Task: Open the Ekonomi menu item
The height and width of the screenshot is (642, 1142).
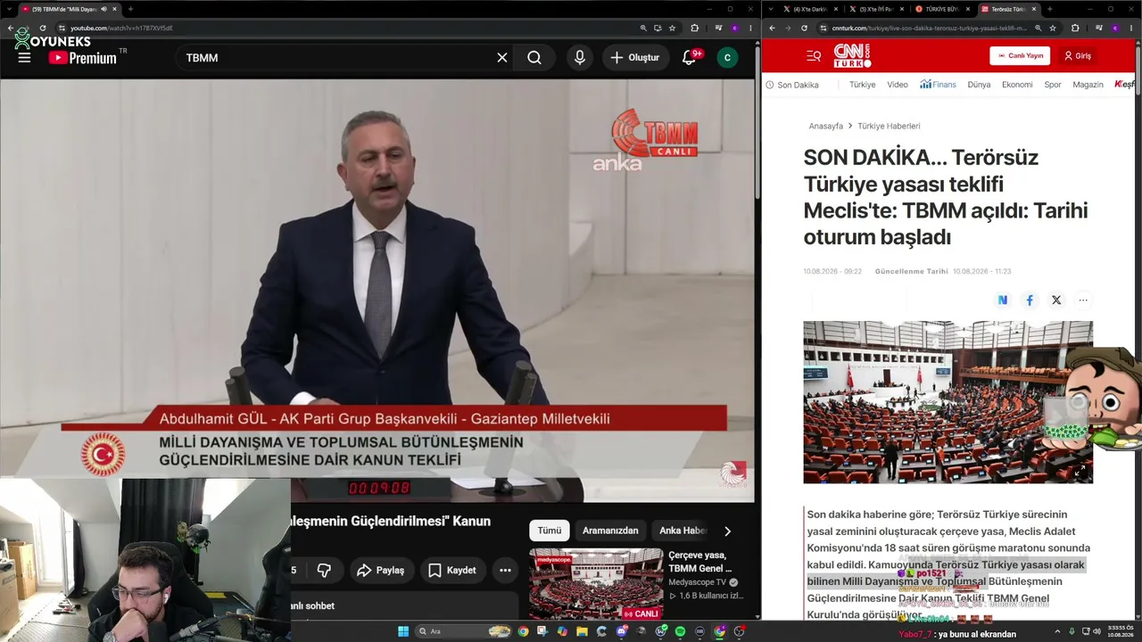Action: [x=1017, y=85]
